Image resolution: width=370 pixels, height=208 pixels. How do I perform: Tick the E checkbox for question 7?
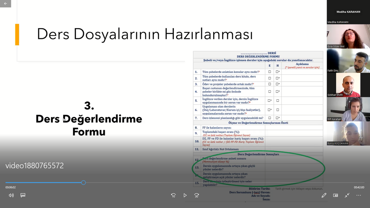270,118
